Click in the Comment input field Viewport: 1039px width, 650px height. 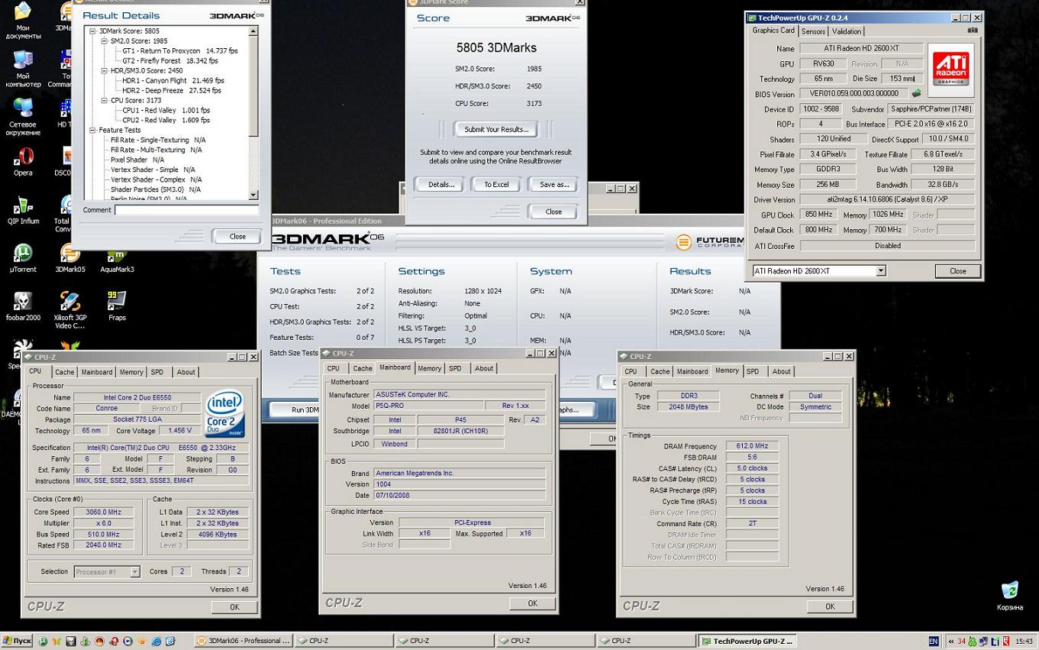tap(186, 210)
